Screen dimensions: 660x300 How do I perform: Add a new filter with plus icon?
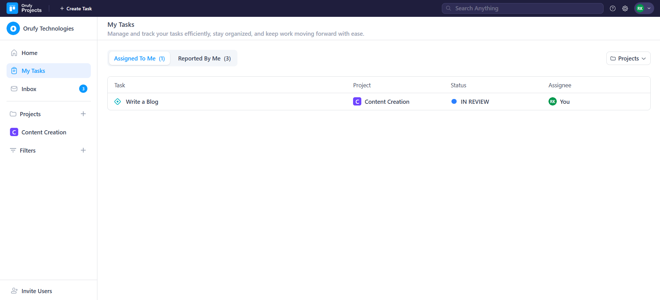(x=83, y=151)
